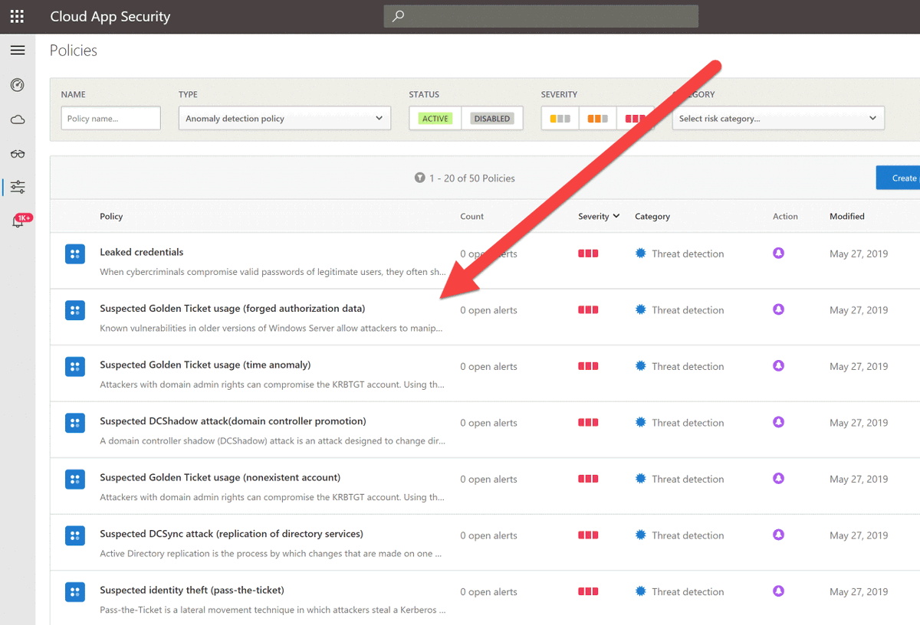Toggle the low severity filter
Viewport: 920px width, 625px height.
[x=560, y=119]
